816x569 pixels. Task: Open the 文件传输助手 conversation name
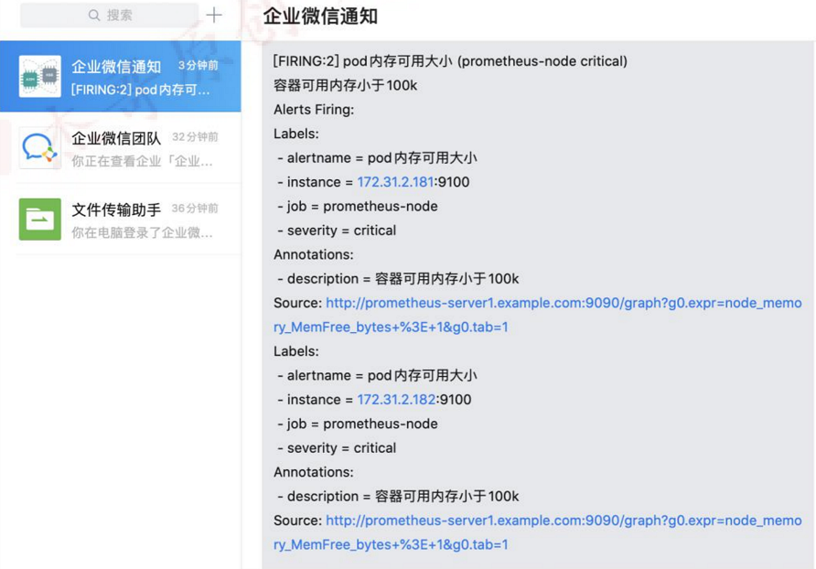click(116, 209)
